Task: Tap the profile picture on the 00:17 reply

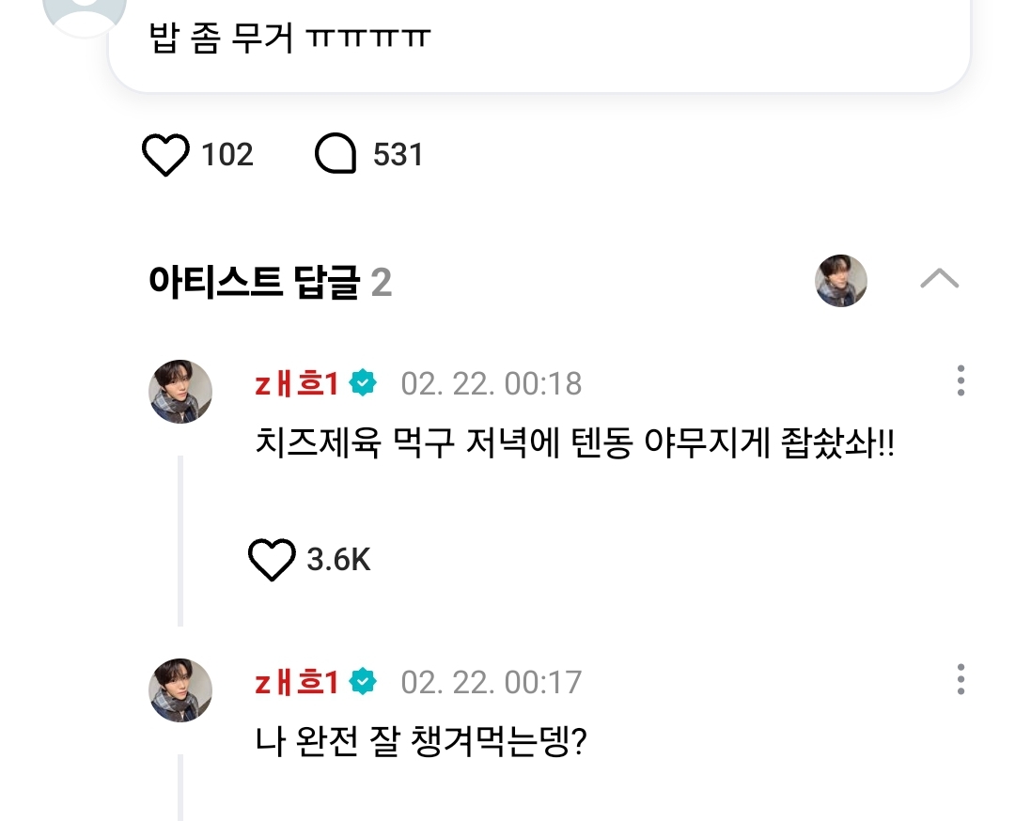Action: click(x=180, y=689)
